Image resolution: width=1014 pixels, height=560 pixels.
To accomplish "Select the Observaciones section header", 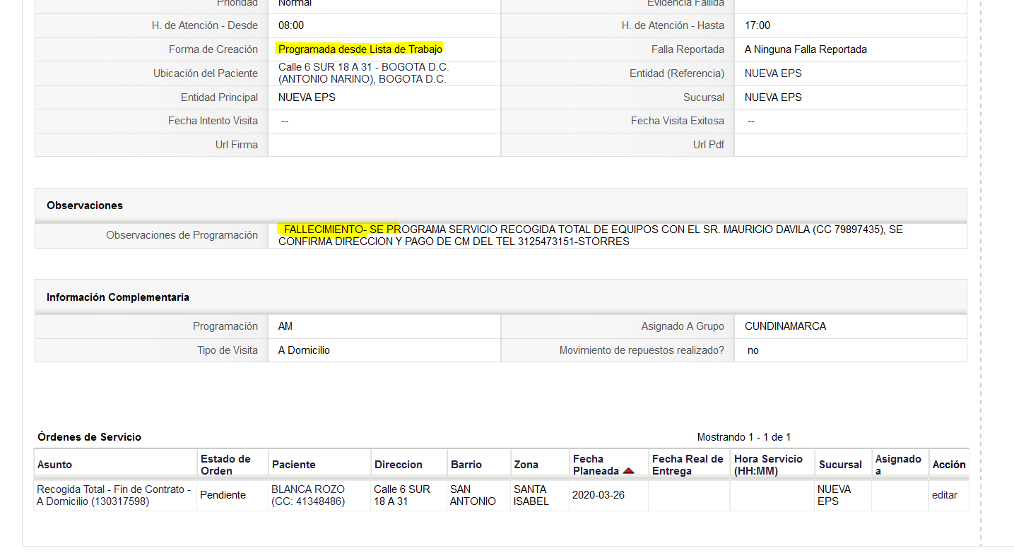I will click(501, 205).
